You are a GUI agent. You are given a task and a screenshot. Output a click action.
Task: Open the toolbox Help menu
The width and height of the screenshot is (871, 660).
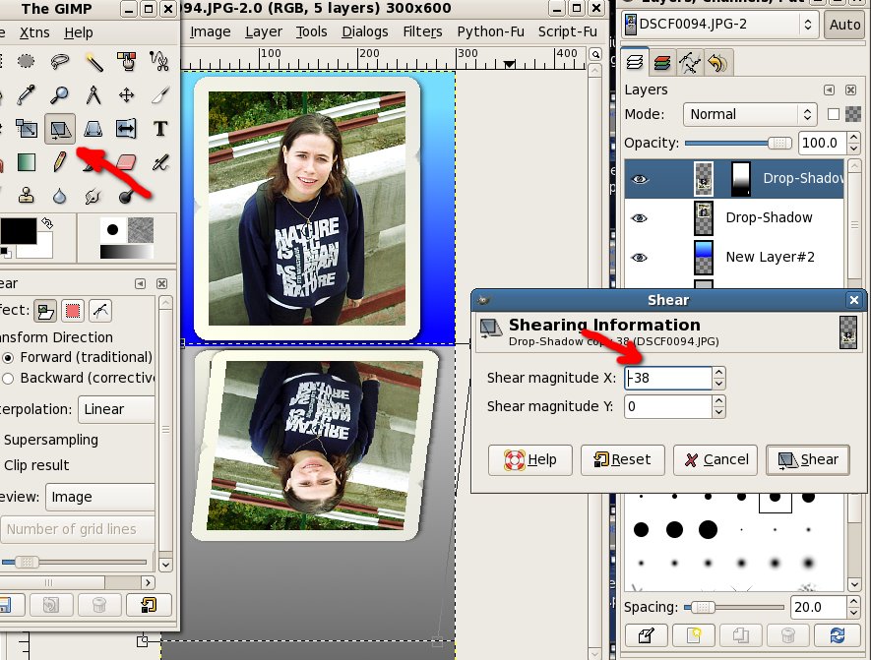79,32
